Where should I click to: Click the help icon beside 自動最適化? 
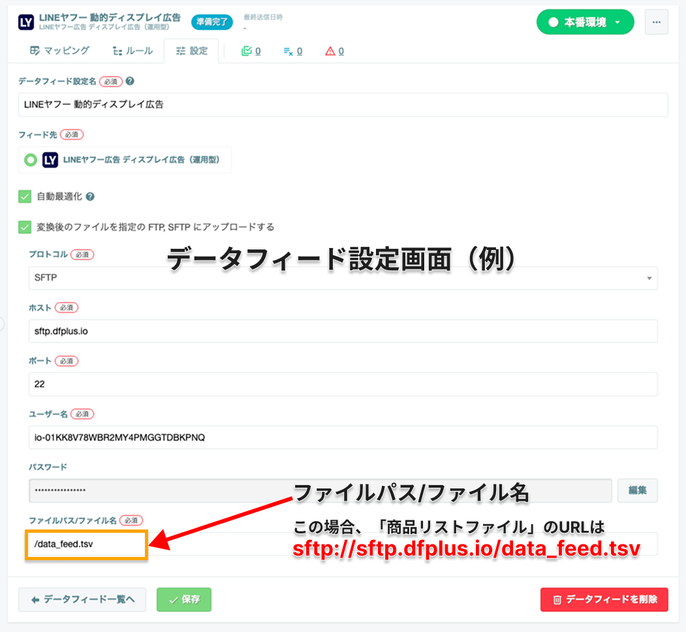coord(90,197)
